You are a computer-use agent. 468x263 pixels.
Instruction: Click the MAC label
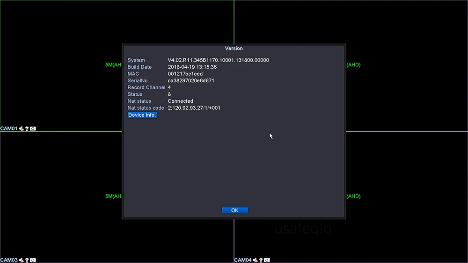click(133, 74)
